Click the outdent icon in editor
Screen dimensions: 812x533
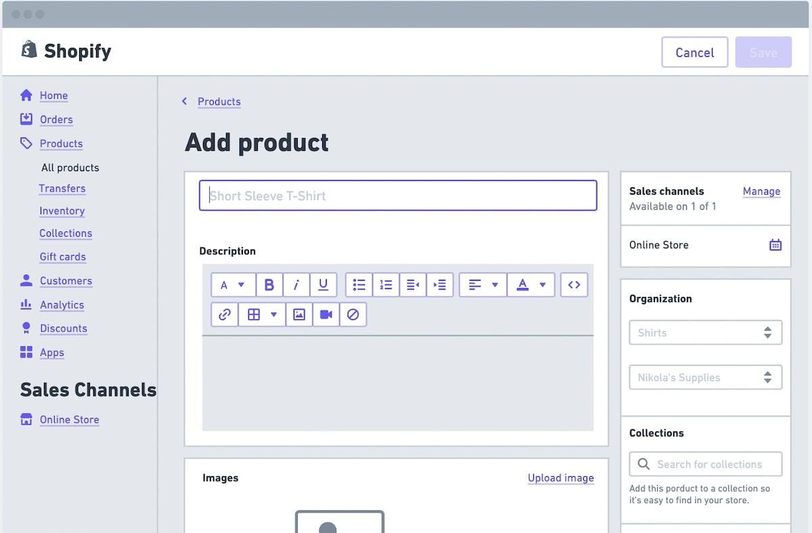pos(413,285)
